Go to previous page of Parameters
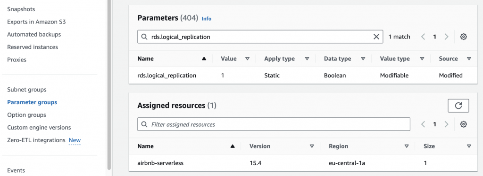483x176 pixels. tap(423, 37)
